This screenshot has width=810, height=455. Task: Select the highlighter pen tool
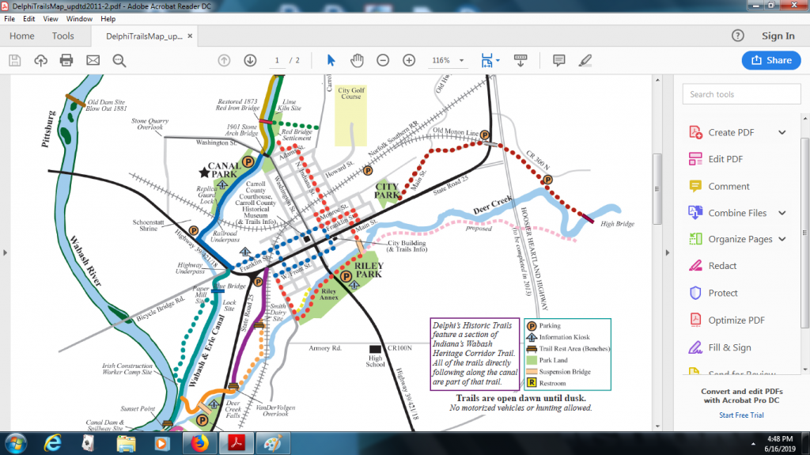585,60
